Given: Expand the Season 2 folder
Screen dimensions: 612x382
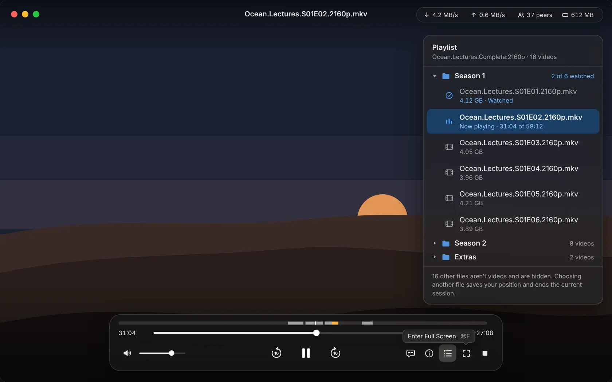Looking at the screenshot, I should coord(435,243).
